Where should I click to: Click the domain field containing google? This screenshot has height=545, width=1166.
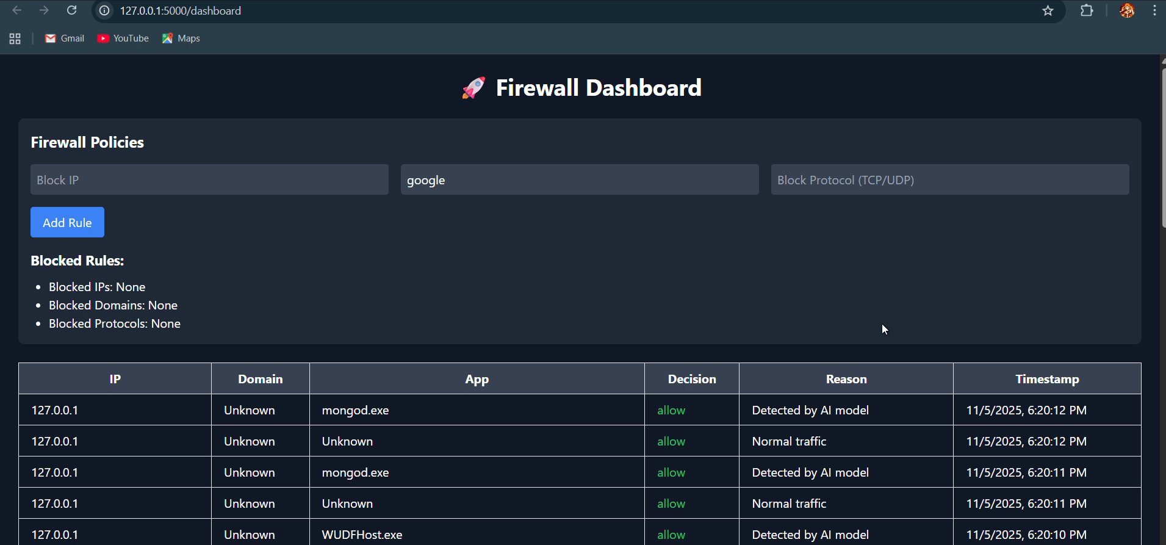(x=580, y=179)
